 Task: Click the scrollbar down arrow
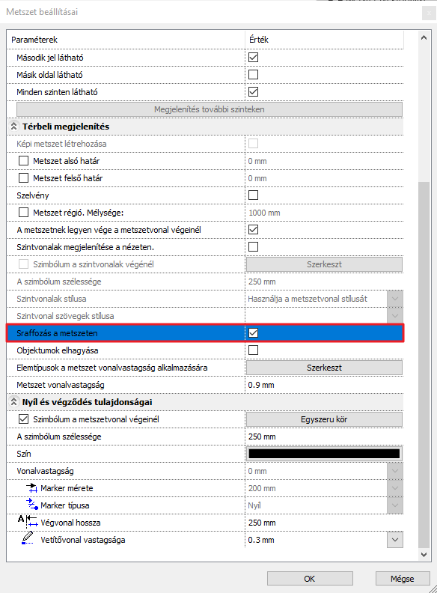[424, 555]
